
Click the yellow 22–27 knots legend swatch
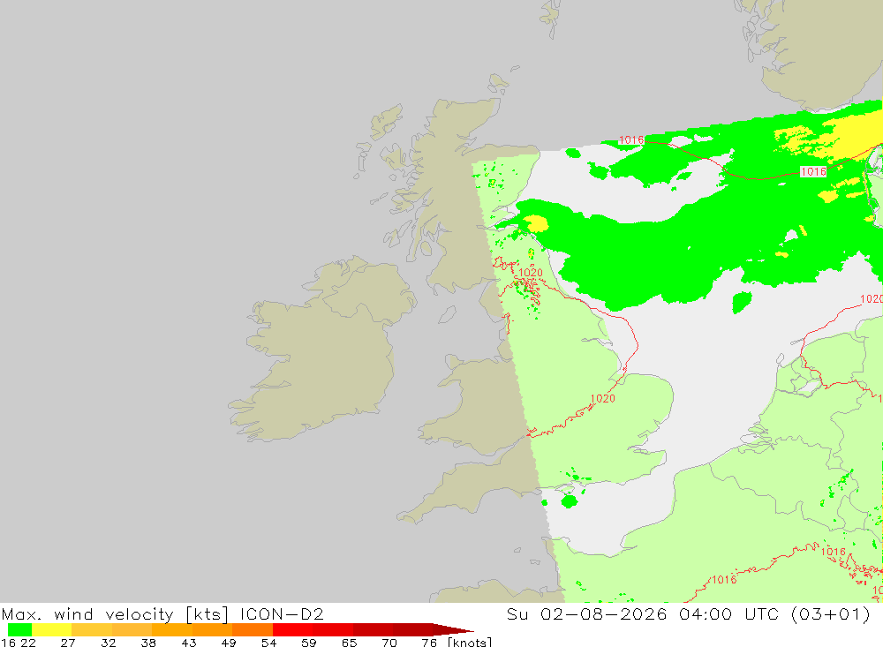(52, 629)
